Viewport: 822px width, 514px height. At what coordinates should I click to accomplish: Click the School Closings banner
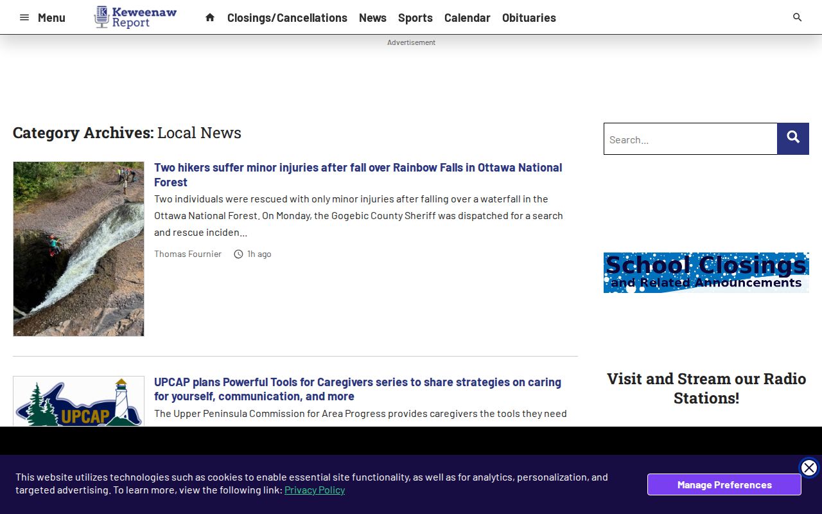(706, 272)
